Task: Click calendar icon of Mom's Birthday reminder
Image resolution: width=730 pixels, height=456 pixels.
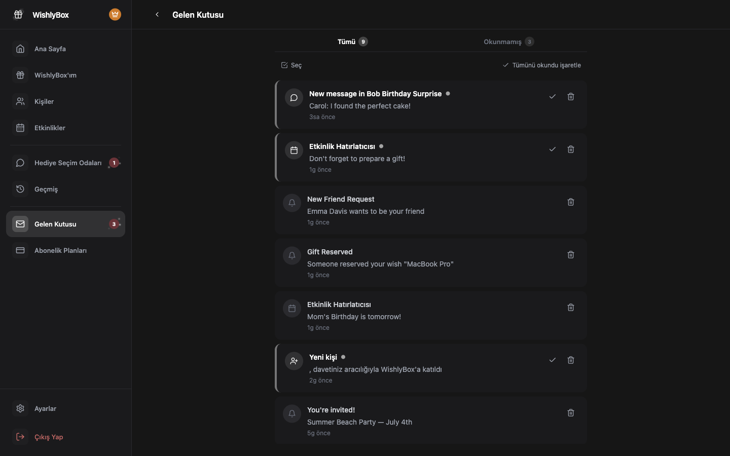Action: pos(292,309)
